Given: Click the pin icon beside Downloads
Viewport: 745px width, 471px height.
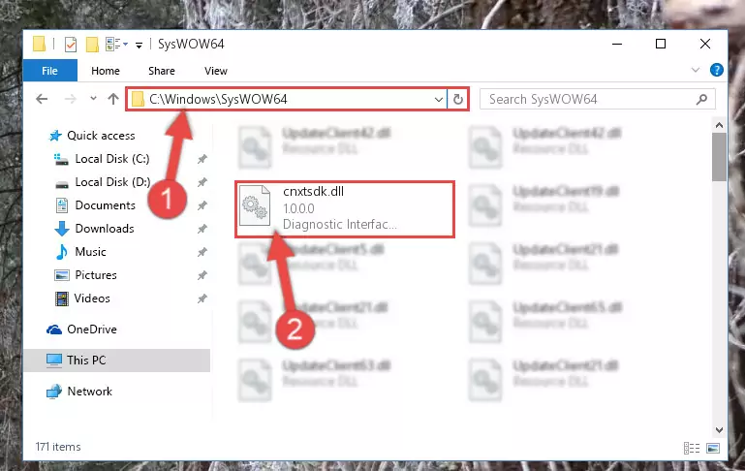Looking at the screenshot, I should click(x=202, y=229).
